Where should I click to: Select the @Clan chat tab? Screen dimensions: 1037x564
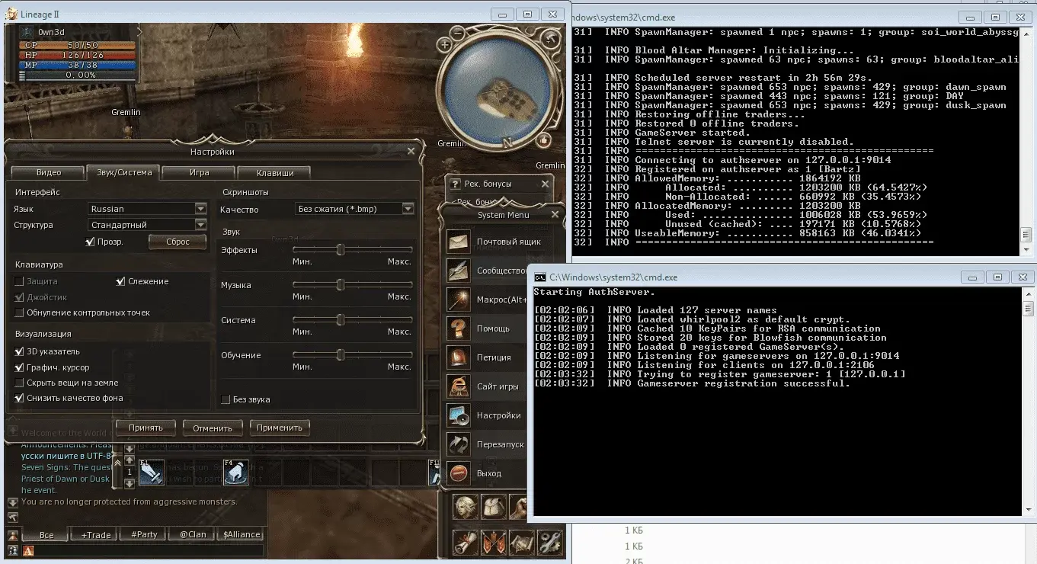(x=193, y=534)
